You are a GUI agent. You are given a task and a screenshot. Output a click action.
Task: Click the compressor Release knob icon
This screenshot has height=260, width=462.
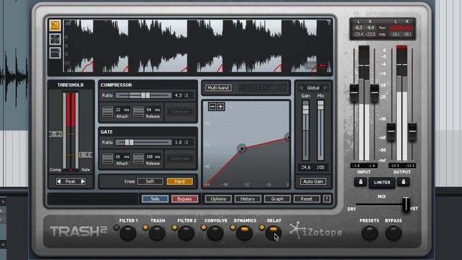point(138,112)
